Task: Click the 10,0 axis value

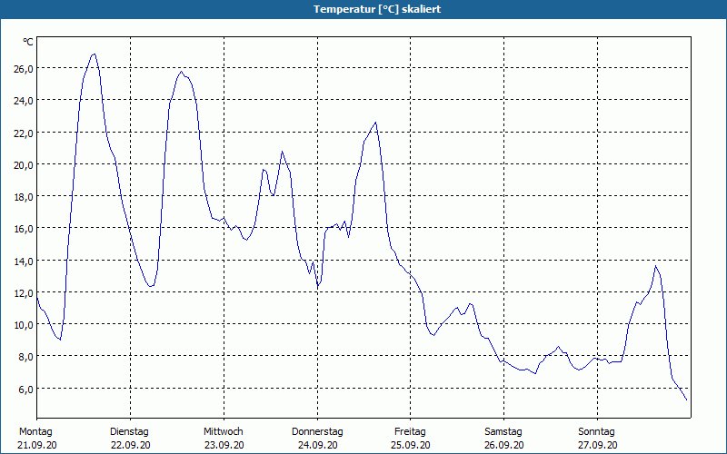Action: pyautogui.click(x=24, y=325)
